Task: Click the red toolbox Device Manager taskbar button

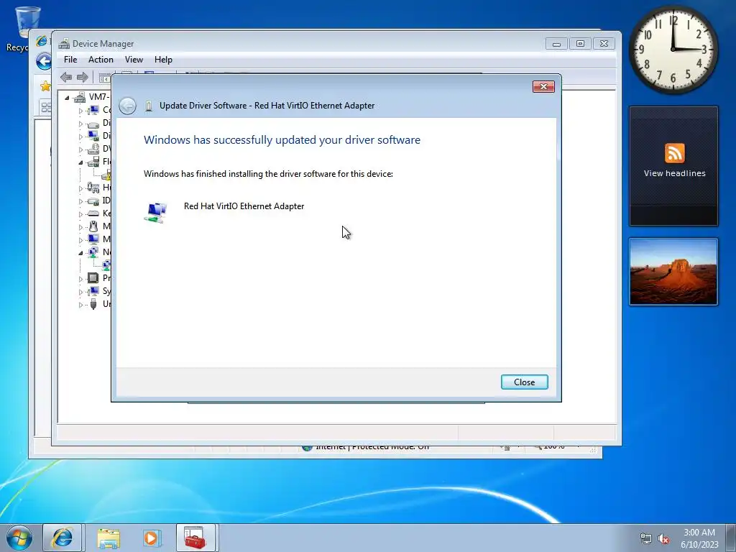Action: [x=195, y=538]
